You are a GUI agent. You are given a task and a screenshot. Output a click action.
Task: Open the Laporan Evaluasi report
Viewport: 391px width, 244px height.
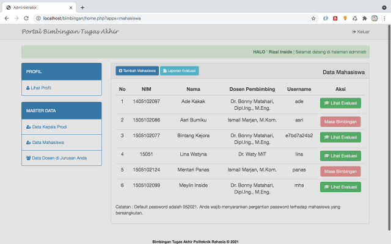179,71
